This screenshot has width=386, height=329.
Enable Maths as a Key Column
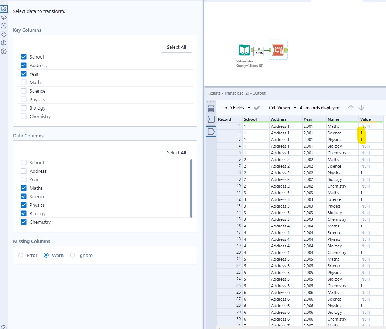[x=24, y=82]
